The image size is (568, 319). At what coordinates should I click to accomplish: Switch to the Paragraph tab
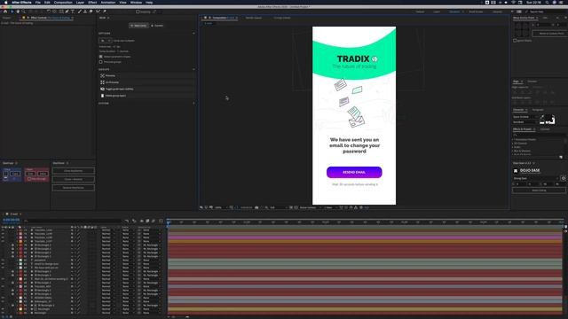coord(538,110)
